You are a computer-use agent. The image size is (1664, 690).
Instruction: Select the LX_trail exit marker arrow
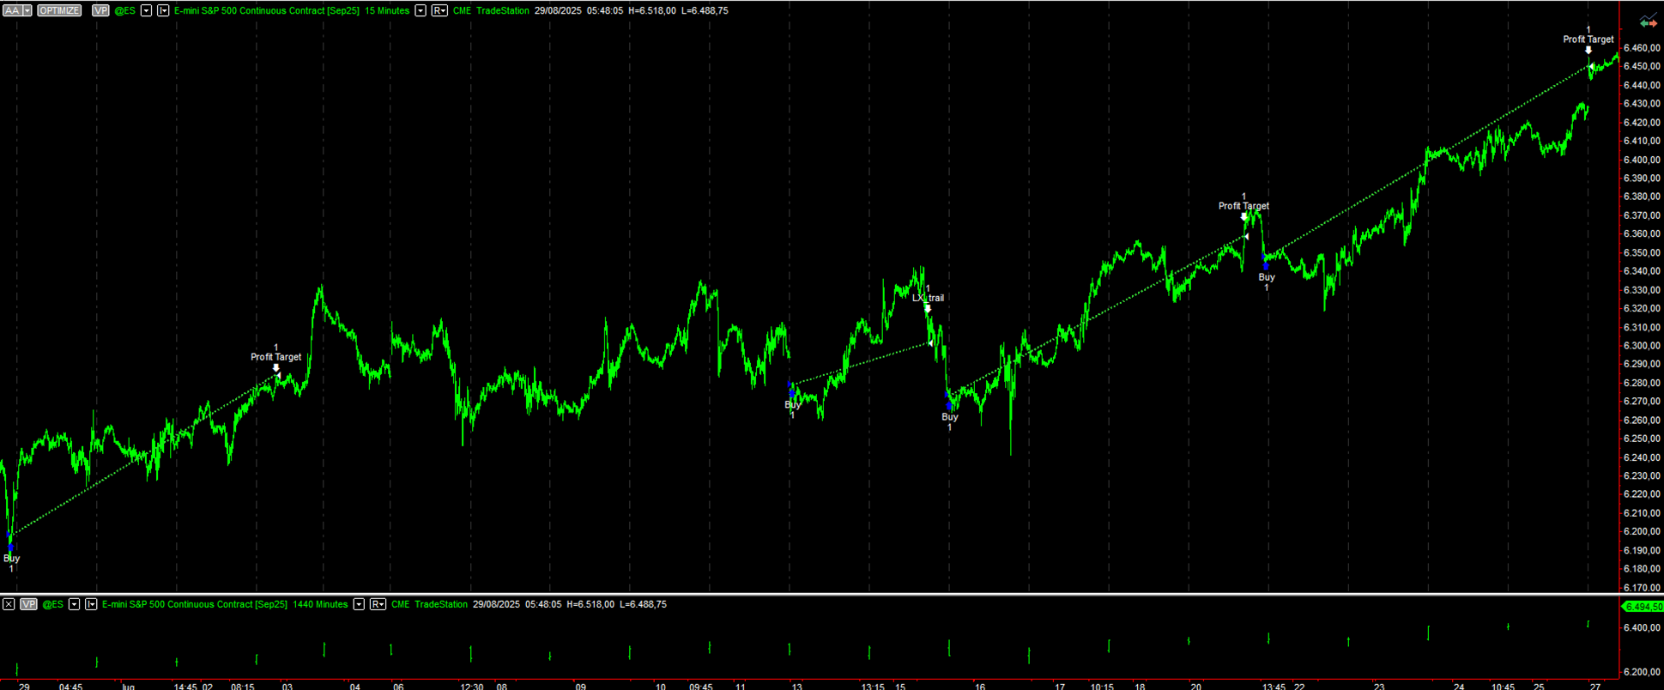pyautogui.click(x=928, y=309)
